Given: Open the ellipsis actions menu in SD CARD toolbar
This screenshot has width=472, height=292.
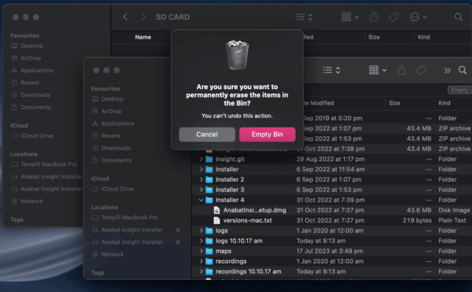Looking at the screenshot, I should pyautogui.click(x=418, y=17).
